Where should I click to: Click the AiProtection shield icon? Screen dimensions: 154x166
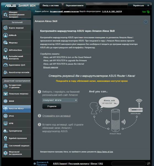[x=6, y=50]
